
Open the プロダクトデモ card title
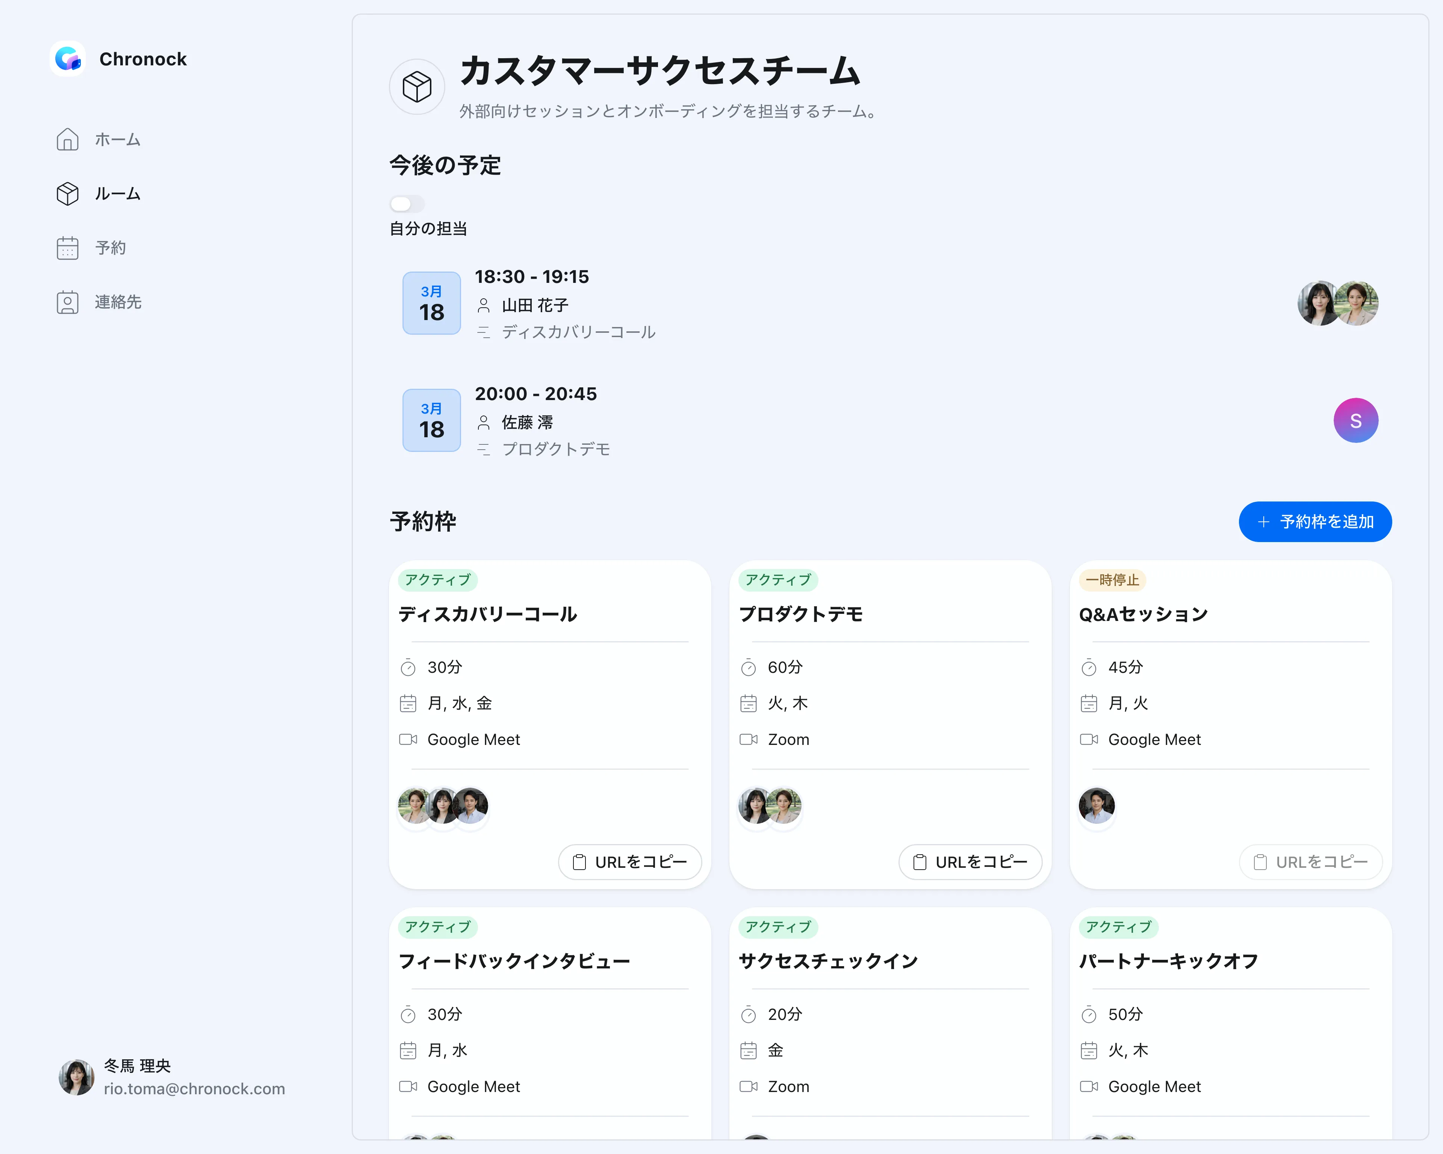(x=801, y=614)
